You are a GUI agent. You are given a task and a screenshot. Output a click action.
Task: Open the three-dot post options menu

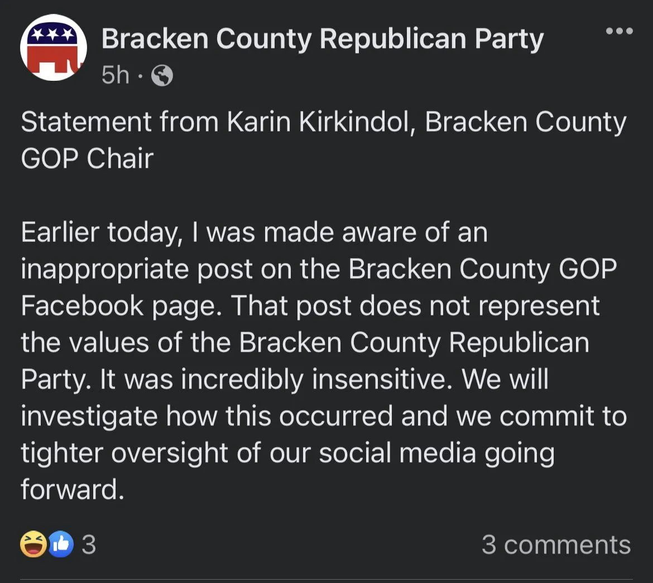coord(620,31)
